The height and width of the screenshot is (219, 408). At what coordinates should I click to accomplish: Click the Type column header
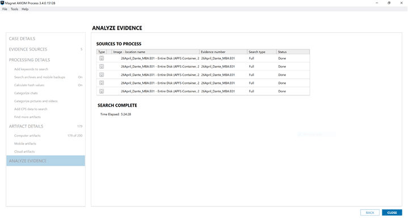coord(102,52)
